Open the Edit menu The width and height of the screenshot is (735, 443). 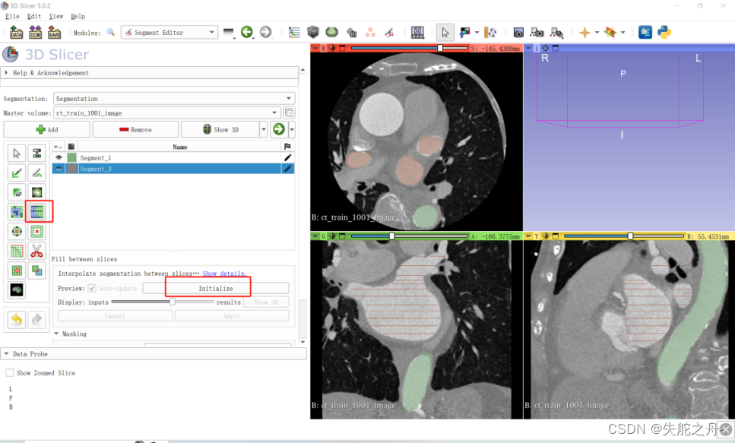click(x=33, y=16)
